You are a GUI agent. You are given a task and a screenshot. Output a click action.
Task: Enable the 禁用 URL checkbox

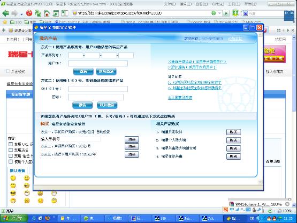(x=11, y=144)
